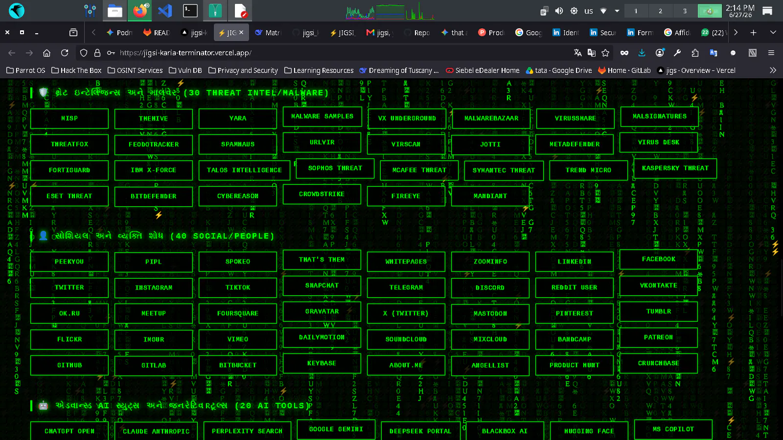Viewport: 783px width, 440px height.
Task: Open the CrowdStrike button
Action: [x=322, y=194]
